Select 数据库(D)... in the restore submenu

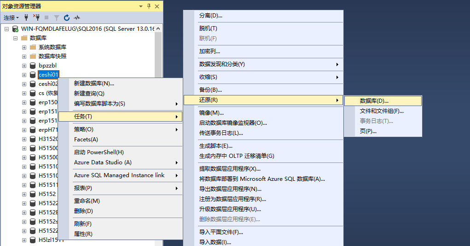point(374,101)
